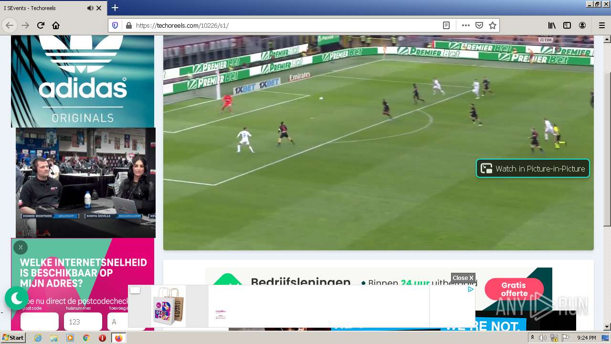This screenshot has width=611, height=344.
Task: Open network status tray icon
Action: [x=554, y=338]
